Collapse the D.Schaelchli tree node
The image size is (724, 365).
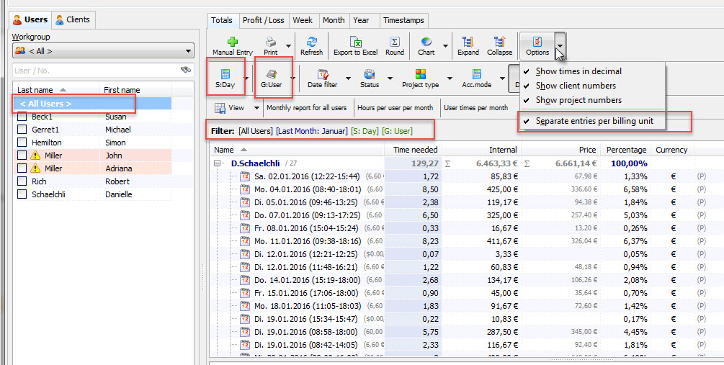(x=217, y=163)
